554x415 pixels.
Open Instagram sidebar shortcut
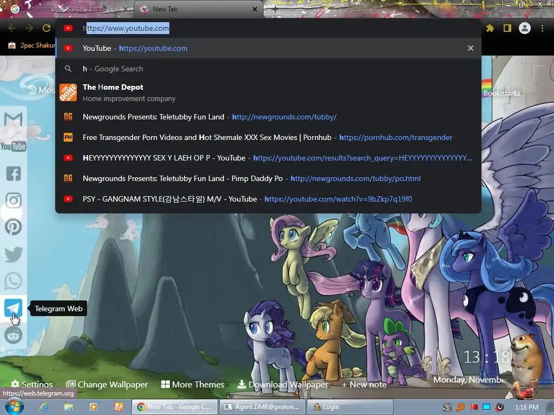pos(14,200)
